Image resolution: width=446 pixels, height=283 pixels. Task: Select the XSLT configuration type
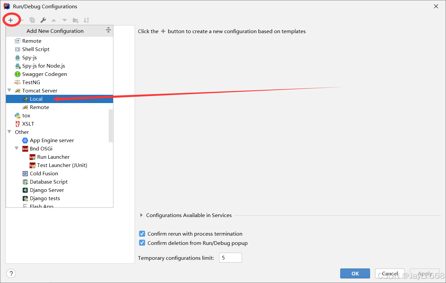60,124
